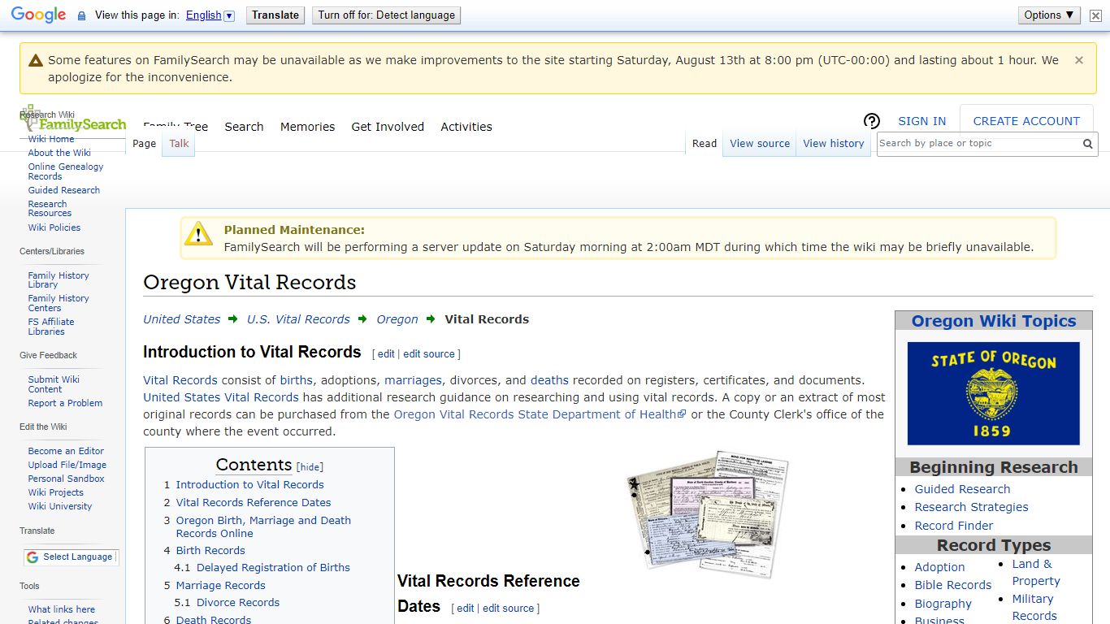Open Online Genealogy Records sidebar link

pos(66,171)
